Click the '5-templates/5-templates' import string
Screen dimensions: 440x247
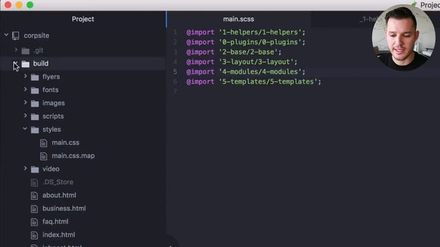tap(267, 82)
